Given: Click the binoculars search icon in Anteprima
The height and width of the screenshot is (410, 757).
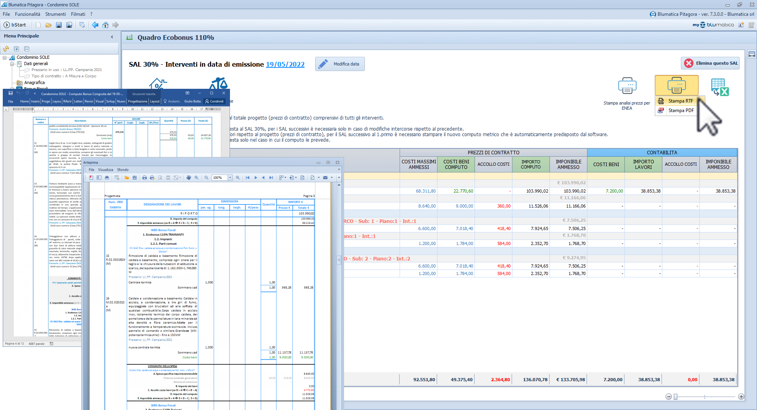Looking at the screenshot, I should coord(107,178).
